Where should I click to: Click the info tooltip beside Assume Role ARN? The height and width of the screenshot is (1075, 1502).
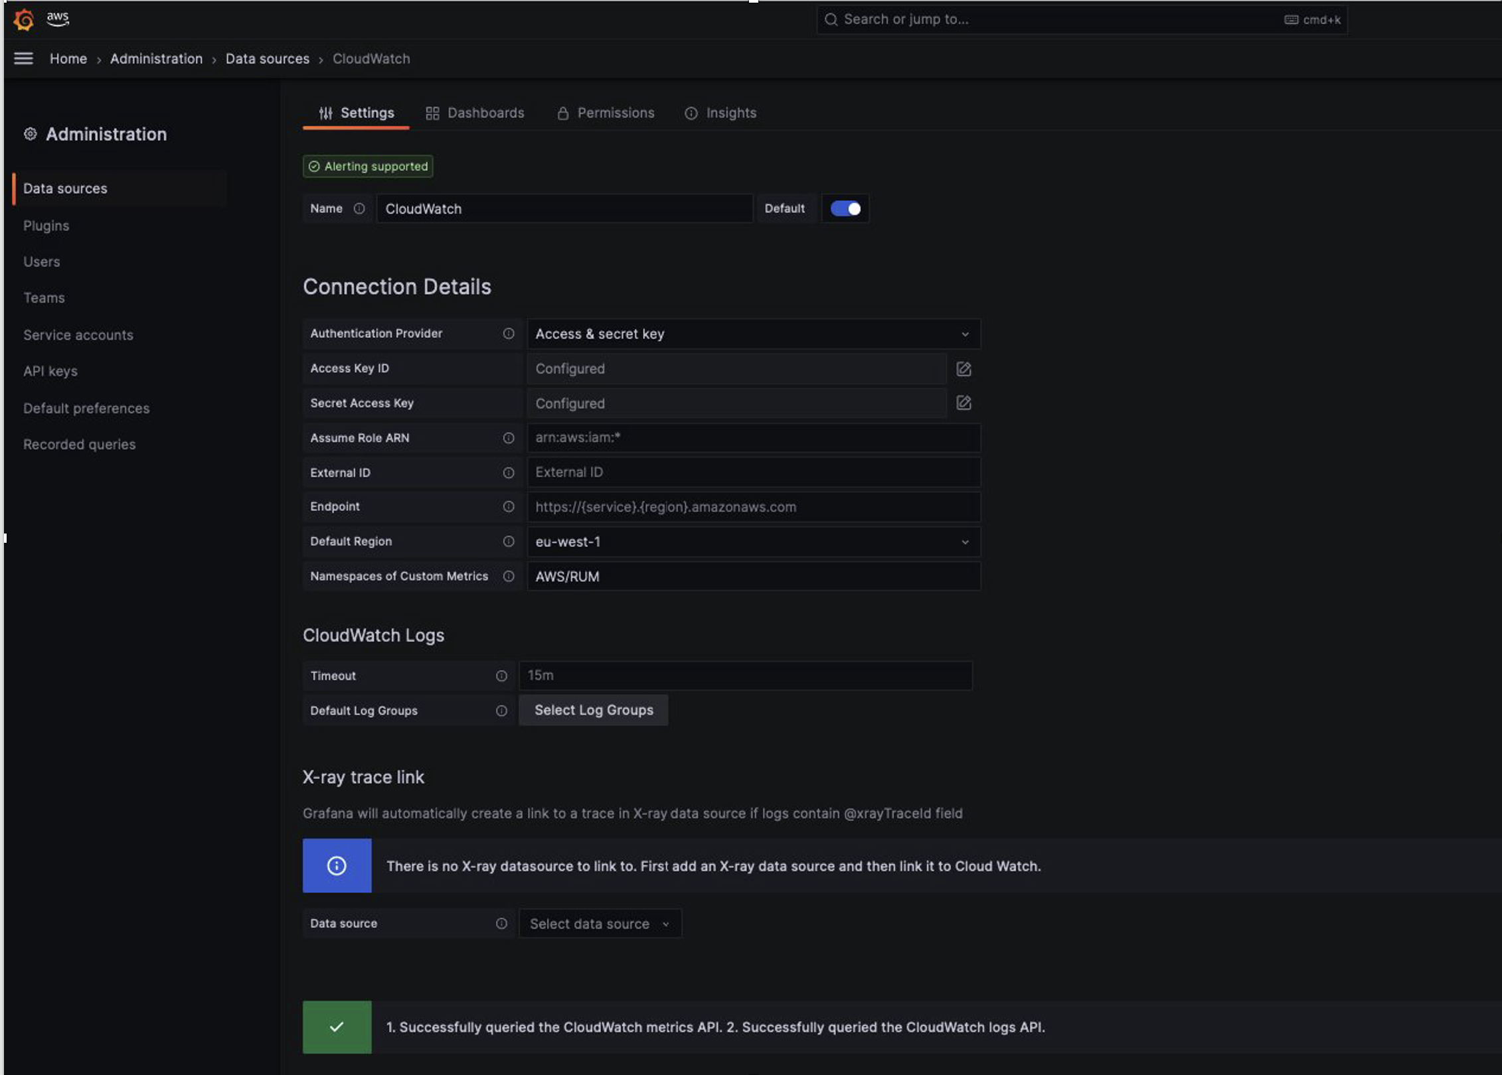509,438
